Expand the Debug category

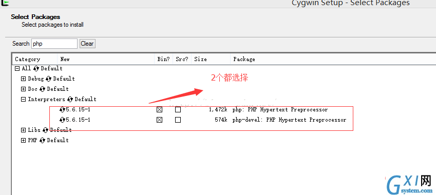[x=23, y=79]
